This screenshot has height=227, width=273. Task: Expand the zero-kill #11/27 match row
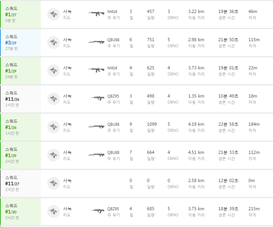point(136,183)
